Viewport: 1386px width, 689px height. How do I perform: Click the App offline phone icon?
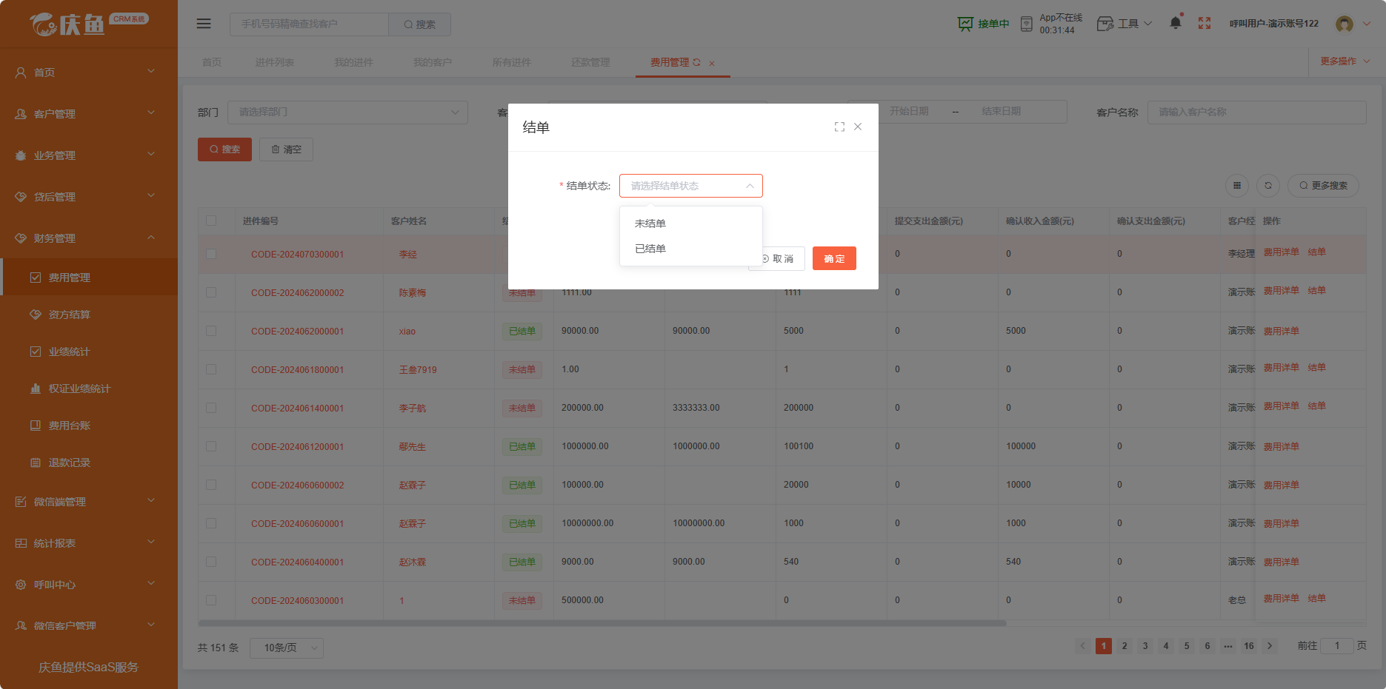[1027, 24]
